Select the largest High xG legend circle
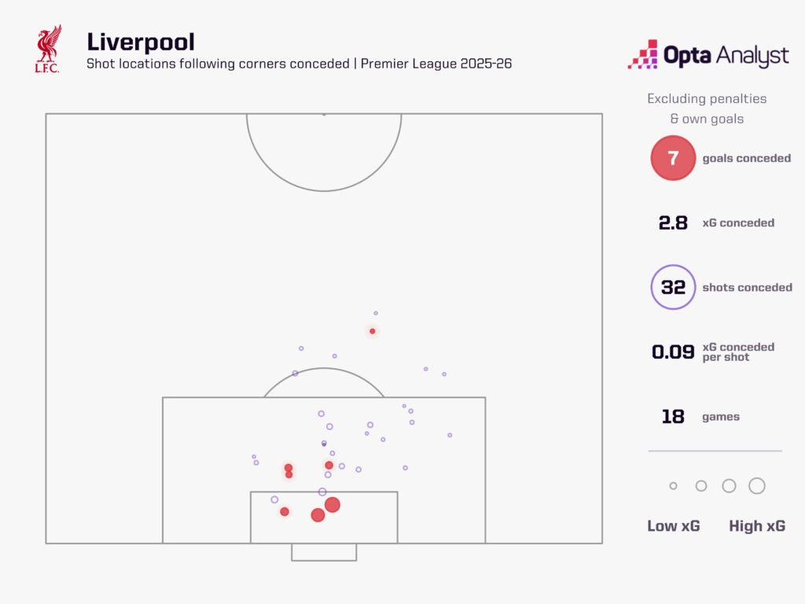 pyautogui.click(x=757, y=486)
